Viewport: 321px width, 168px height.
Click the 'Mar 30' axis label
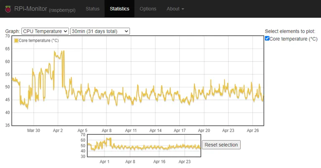coord(33,130)
